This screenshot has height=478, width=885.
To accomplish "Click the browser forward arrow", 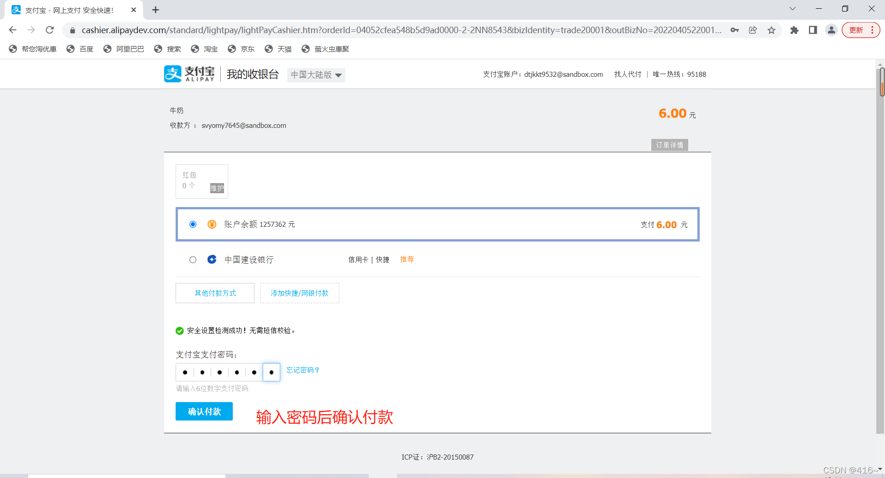I will coord(31,30).
